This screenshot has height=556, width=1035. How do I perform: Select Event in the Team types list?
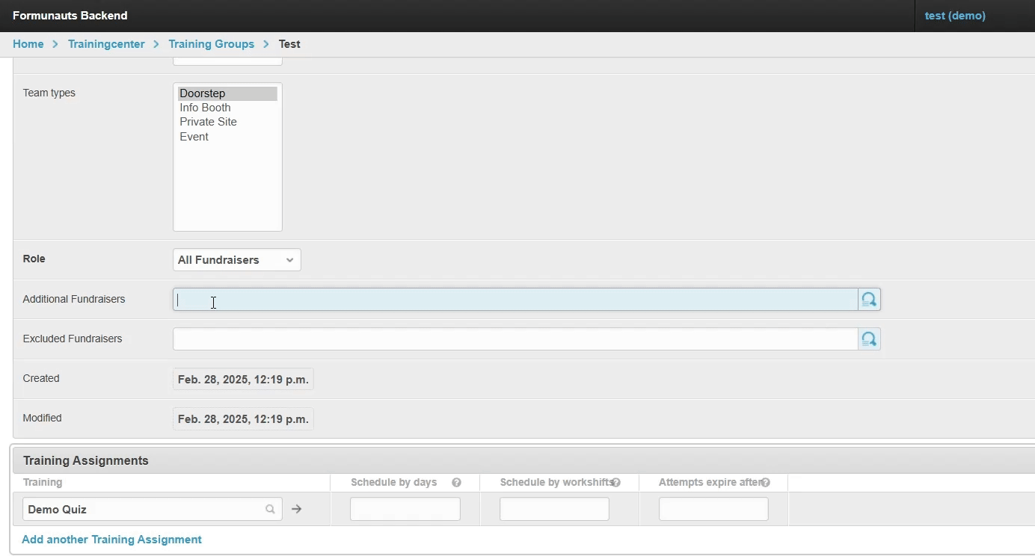(x=194, y=137)
